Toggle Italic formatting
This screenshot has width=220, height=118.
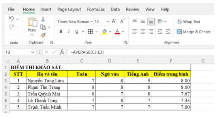[x=69, y=32]
